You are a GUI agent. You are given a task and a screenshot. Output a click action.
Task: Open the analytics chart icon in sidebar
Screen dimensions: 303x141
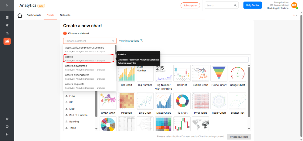click(7, 41)
